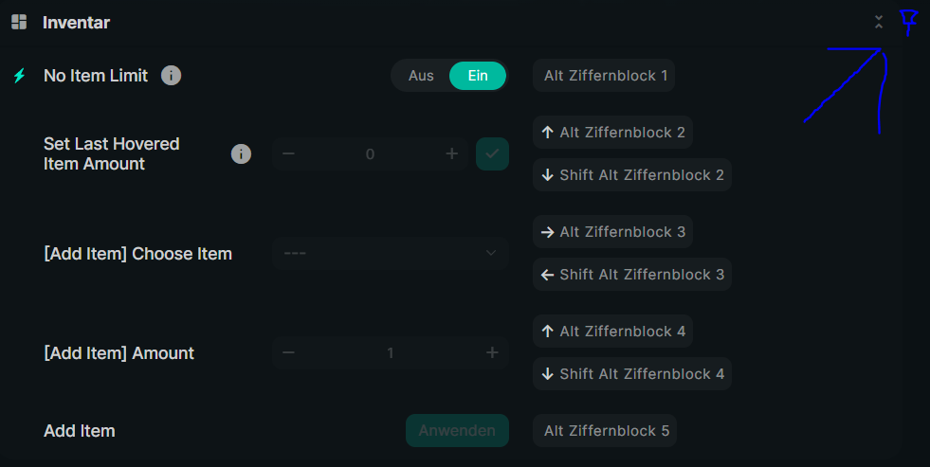
Task: Click the lightning bolt icon beside No Item Limit
Action: 19,76
